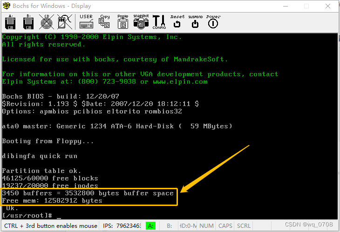Click 'www.elpin.com' text

180,81
